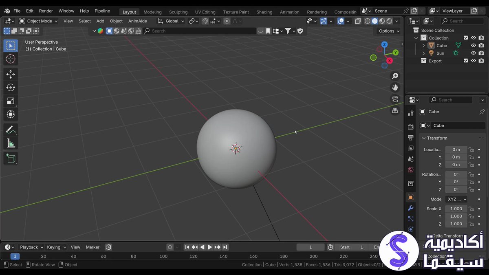The height and width of the screenshot is (275, 489).
Task: Open the Render menu
Action: click(x=46, y=11)
